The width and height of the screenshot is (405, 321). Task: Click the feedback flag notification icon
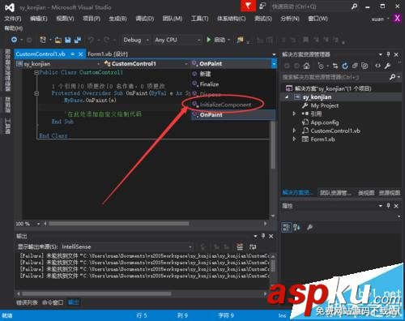pyautogui.click(x=248, y=6)
